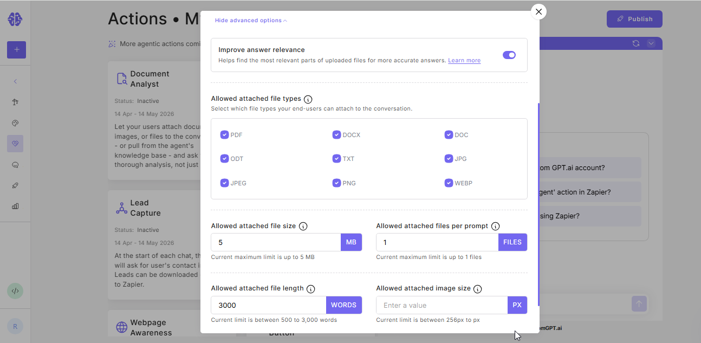Screen dimensions: 701x343
Task: Click the Publish button
Action: coord(634,19)
